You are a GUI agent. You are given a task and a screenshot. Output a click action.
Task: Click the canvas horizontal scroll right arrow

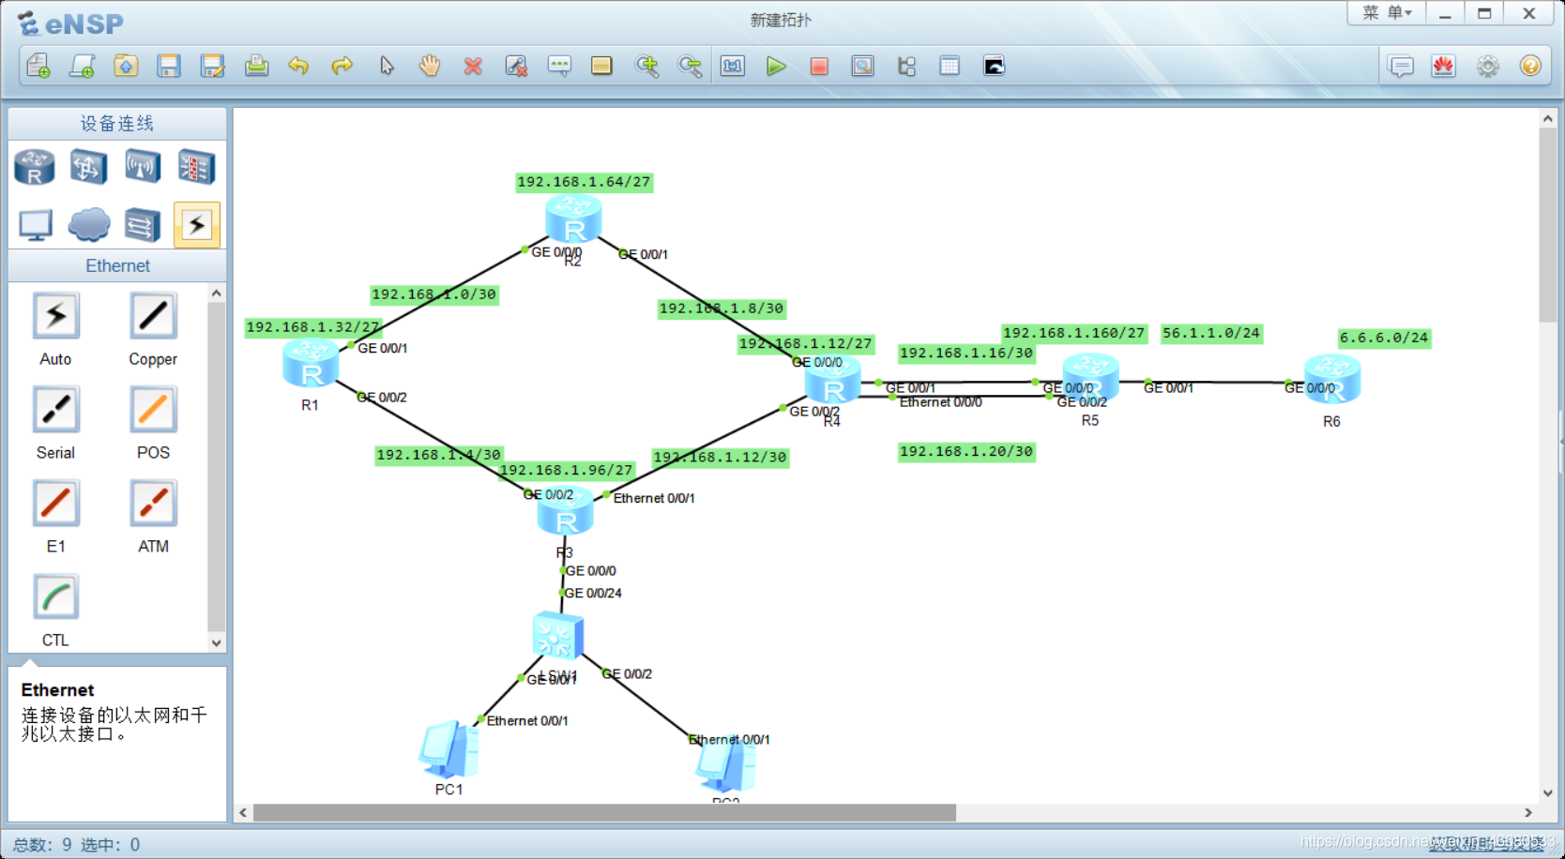[x=1528, y=812]
